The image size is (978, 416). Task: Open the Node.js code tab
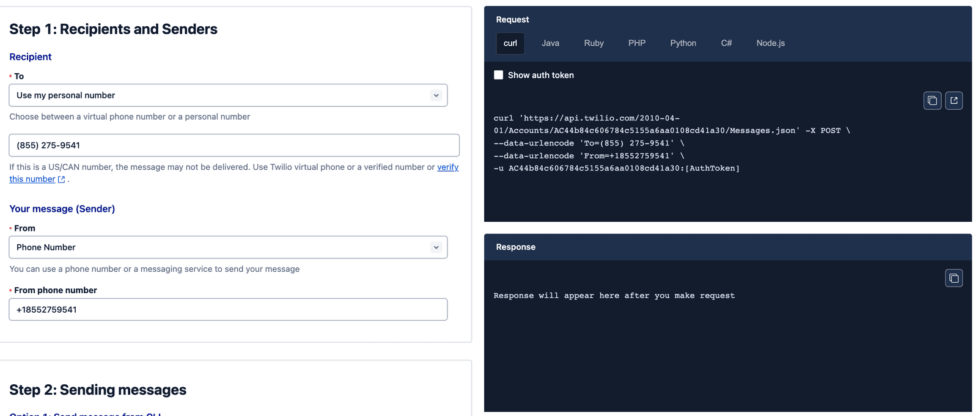pos(770,43)
